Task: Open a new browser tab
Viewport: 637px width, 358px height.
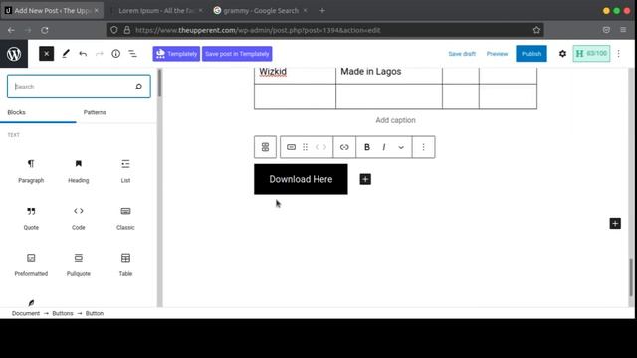Action: pos(322,11)
